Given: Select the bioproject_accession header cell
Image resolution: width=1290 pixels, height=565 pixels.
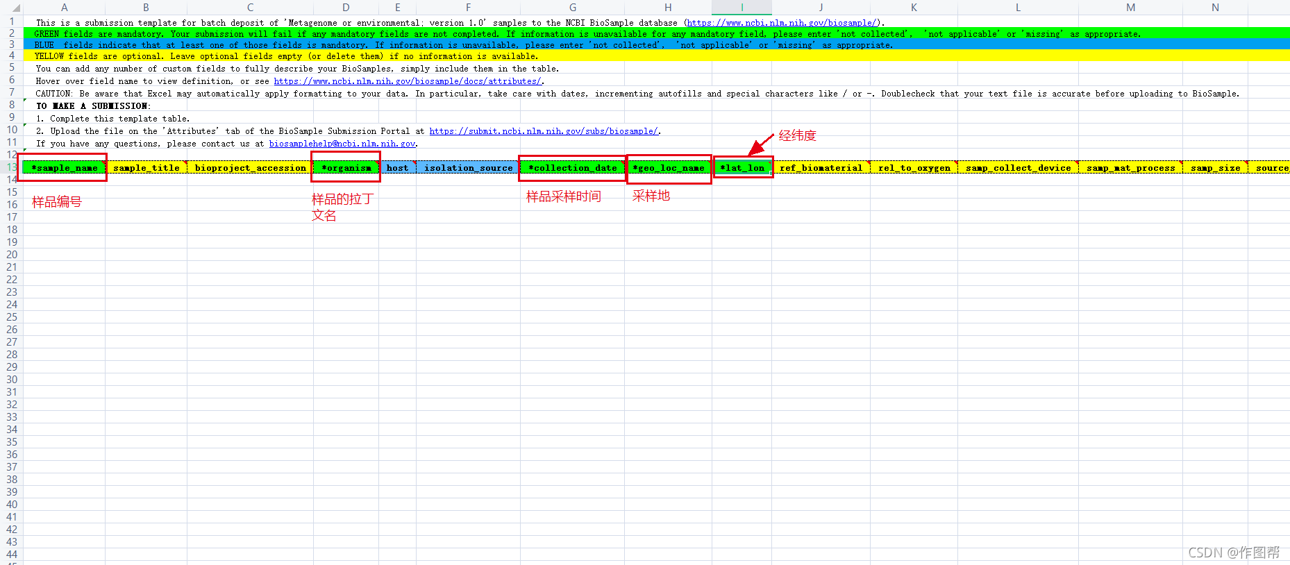Looking at the screenshot, I should click(x=250, y=167).
